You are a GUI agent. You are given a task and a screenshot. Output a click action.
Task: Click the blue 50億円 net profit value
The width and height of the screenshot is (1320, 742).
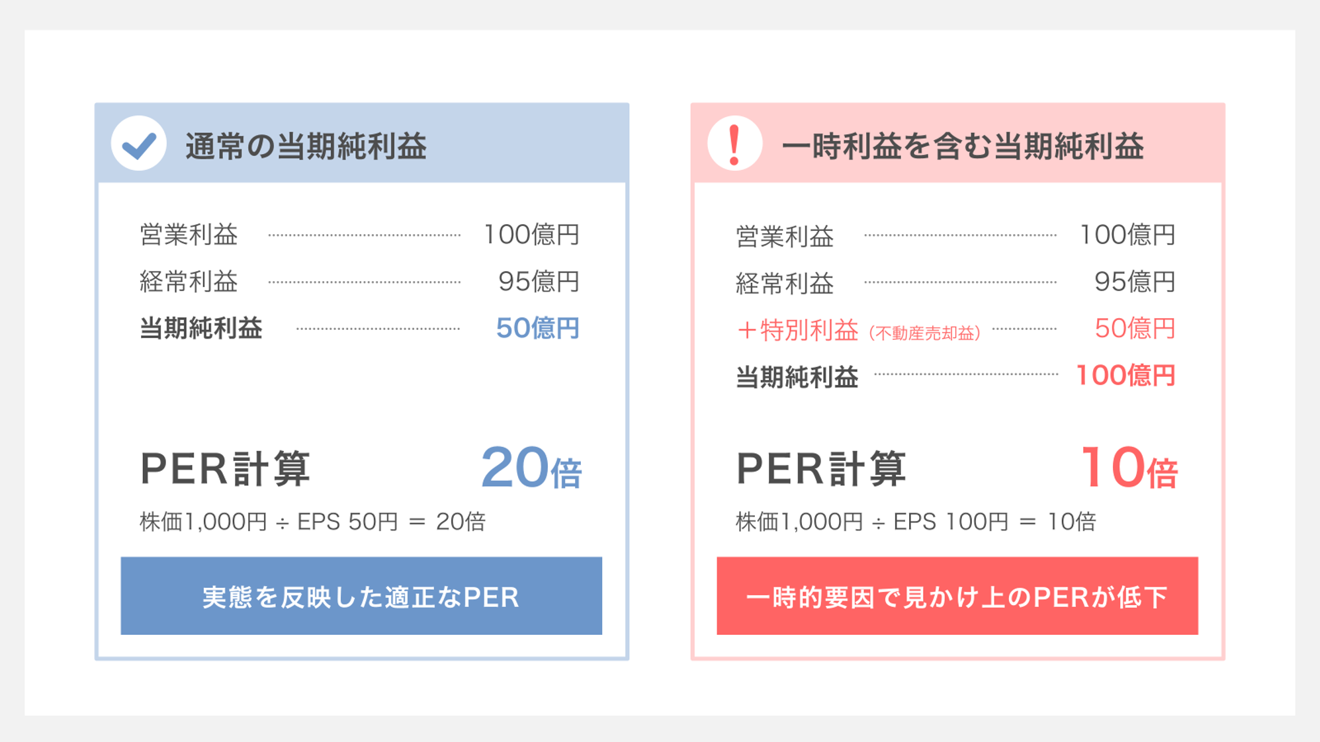coord(537,328)
